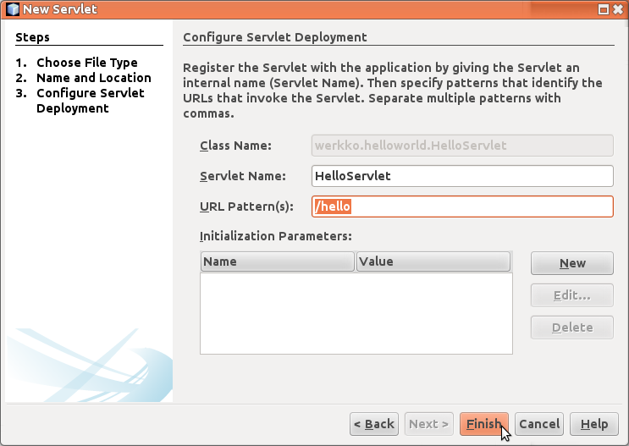Select the Value column header
This screenshot has width=629, height=446.
[x=433, y=262]
